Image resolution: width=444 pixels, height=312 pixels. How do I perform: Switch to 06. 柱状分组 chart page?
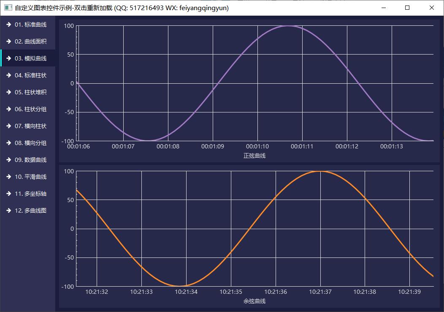[30, 109]
